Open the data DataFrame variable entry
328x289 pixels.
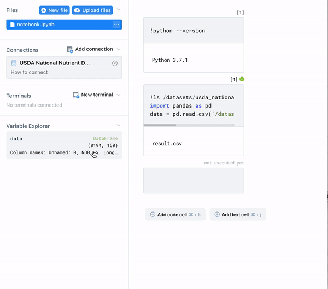click(x=64, y=145)
